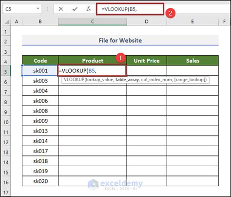
Task: Select cell containing sk001
Action: click(40, 71)
